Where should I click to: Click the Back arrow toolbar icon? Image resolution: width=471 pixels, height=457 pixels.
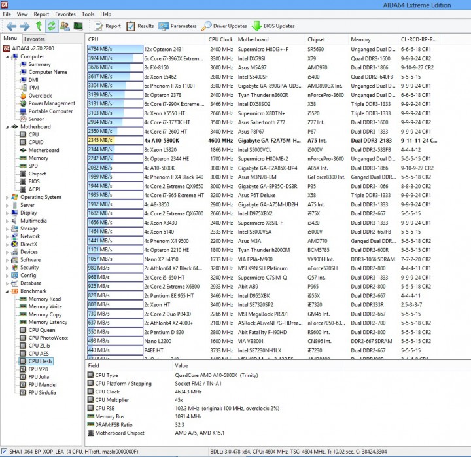pos(11,26)
